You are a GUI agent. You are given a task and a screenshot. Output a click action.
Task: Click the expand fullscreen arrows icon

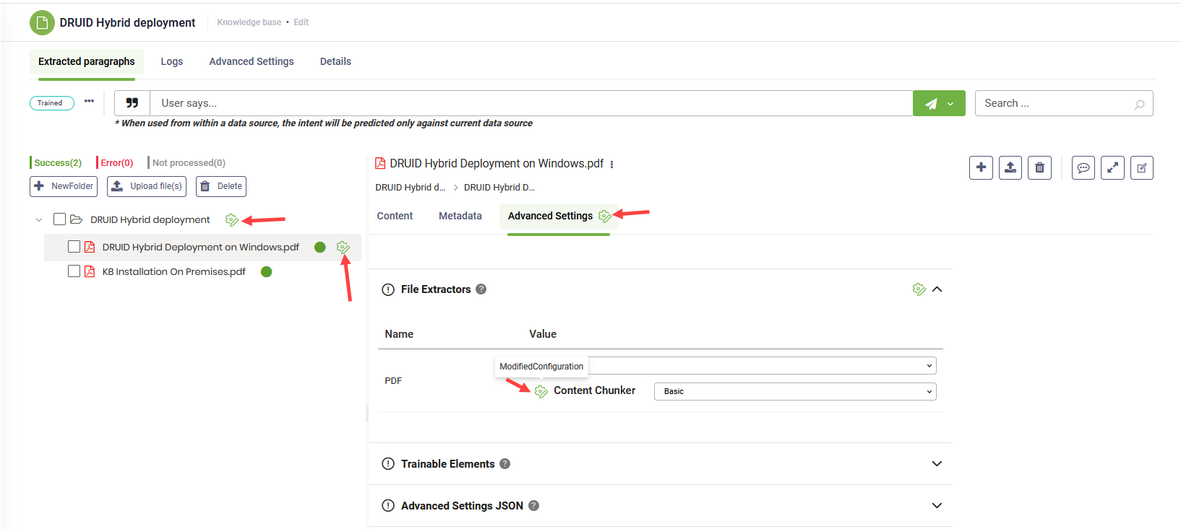pos(1112,167)
